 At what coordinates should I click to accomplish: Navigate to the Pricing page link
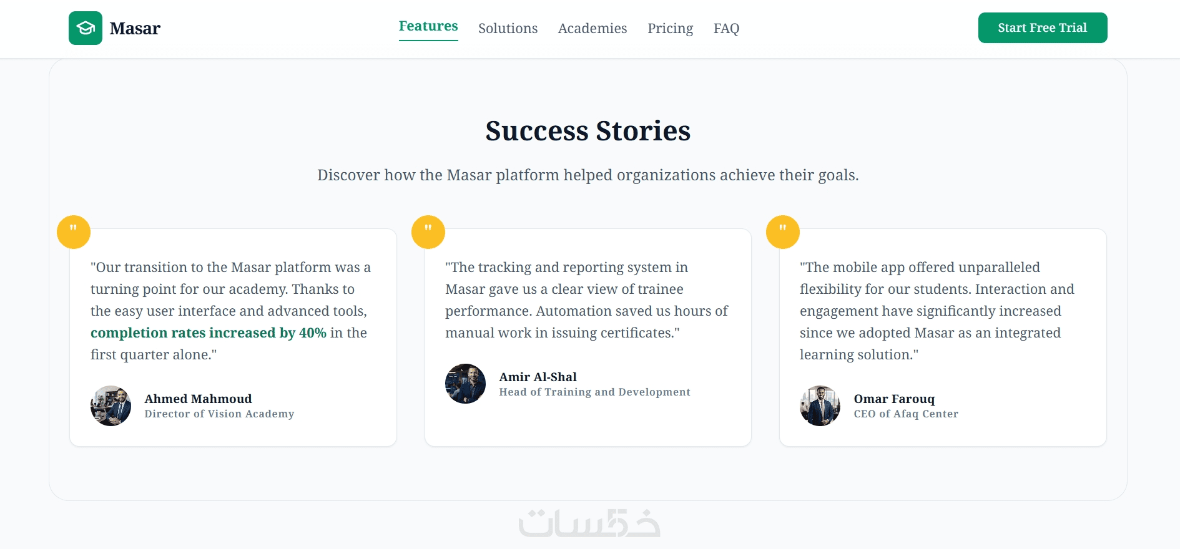click(671, 28)
